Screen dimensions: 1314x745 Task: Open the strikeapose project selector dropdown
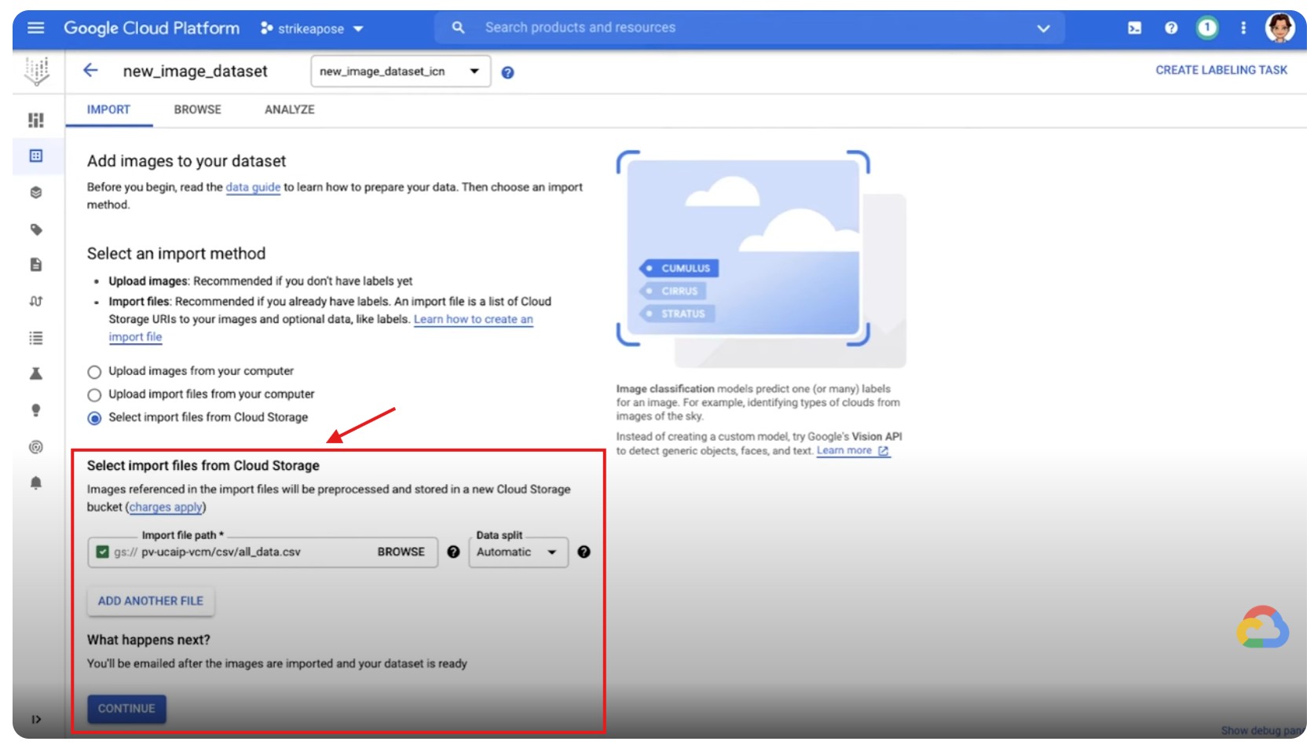click(x=313, y=28)
